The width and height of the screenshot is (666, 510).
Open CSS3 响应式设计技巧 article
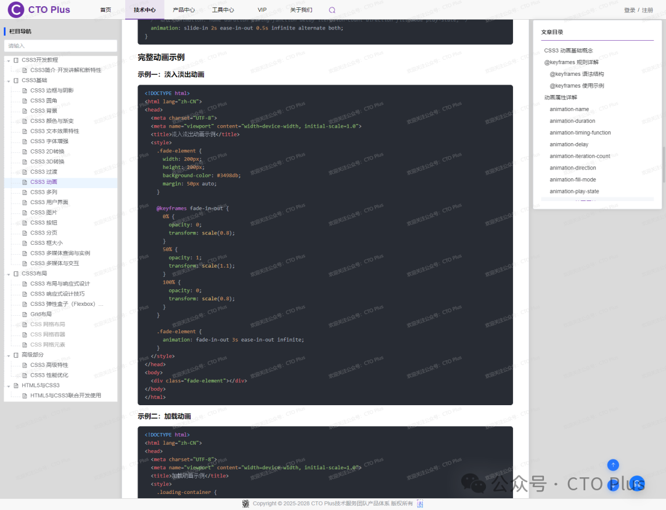click(x=57, y=294)
